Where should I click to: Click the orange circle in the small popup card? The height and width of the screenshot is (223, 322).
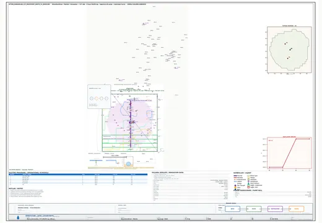(97, 98)
